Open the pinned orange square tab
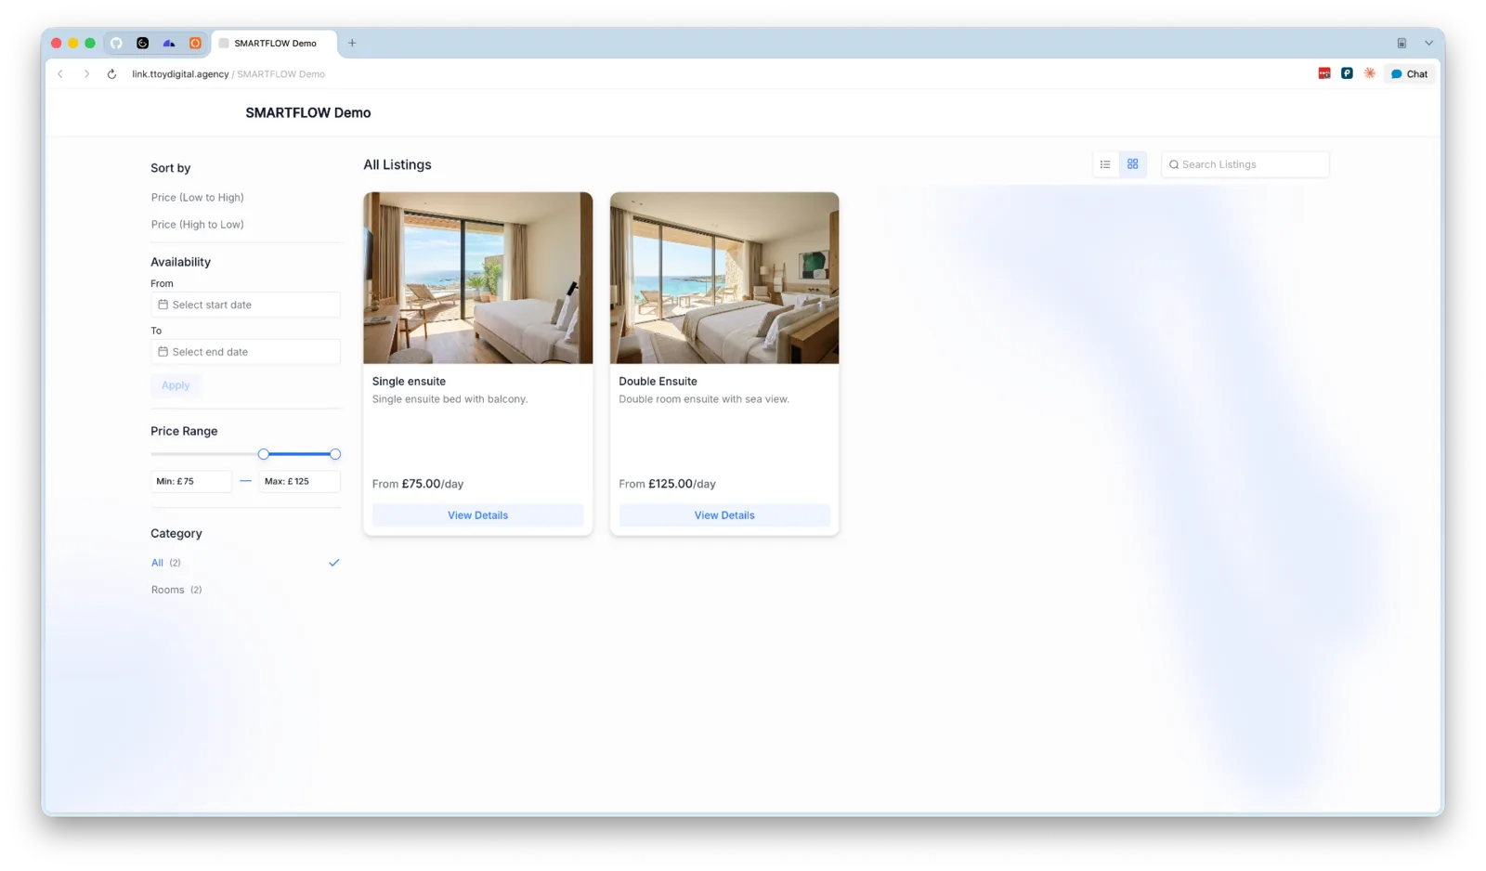Screen dimensions: 1486x871 point(195,43)
